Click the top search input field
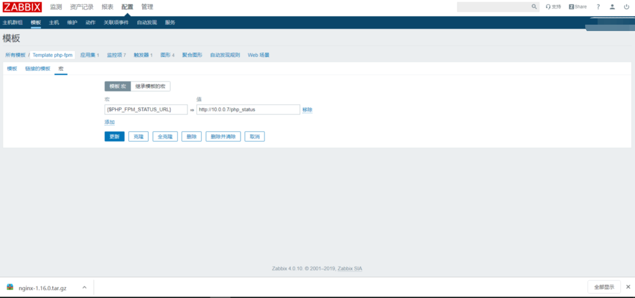Viewport: 635px width, 298px height. 493,7
